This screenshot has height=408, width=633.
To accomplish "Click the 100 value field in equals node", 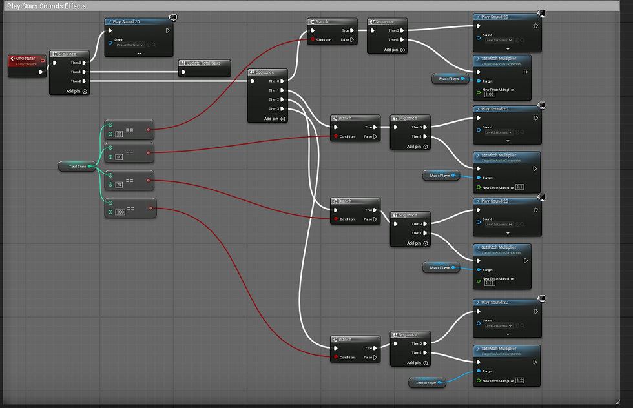I will point(120,212).
